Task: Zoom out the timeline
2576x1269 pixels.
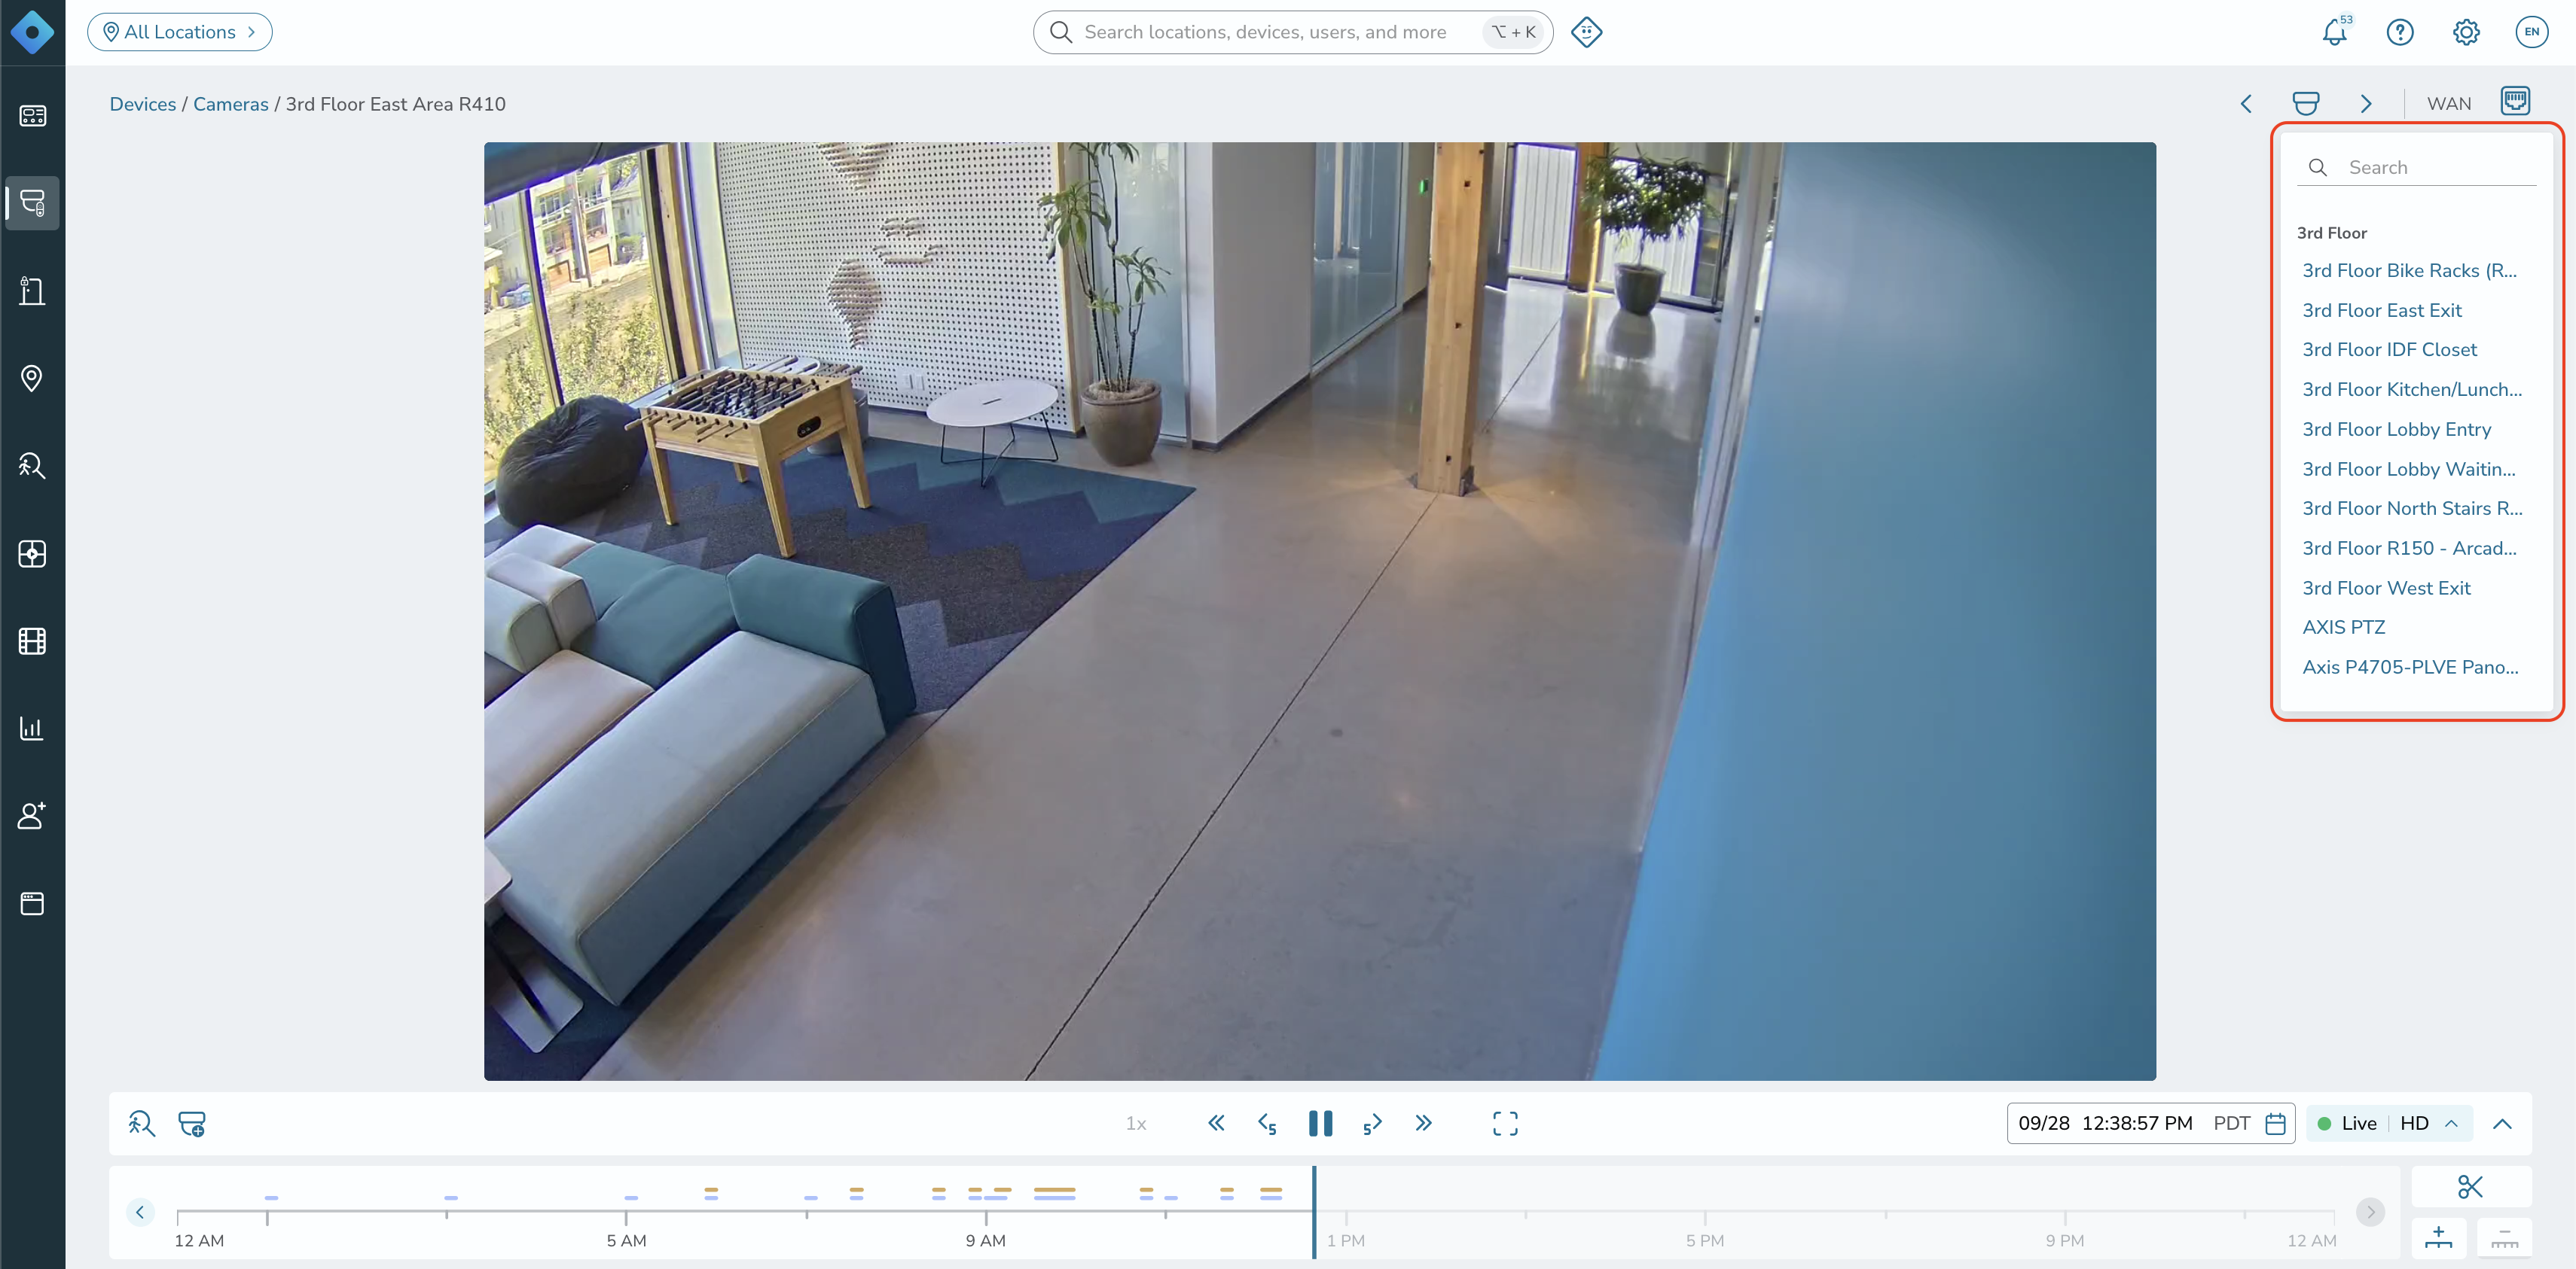Action: (x=2504, y=1237)
